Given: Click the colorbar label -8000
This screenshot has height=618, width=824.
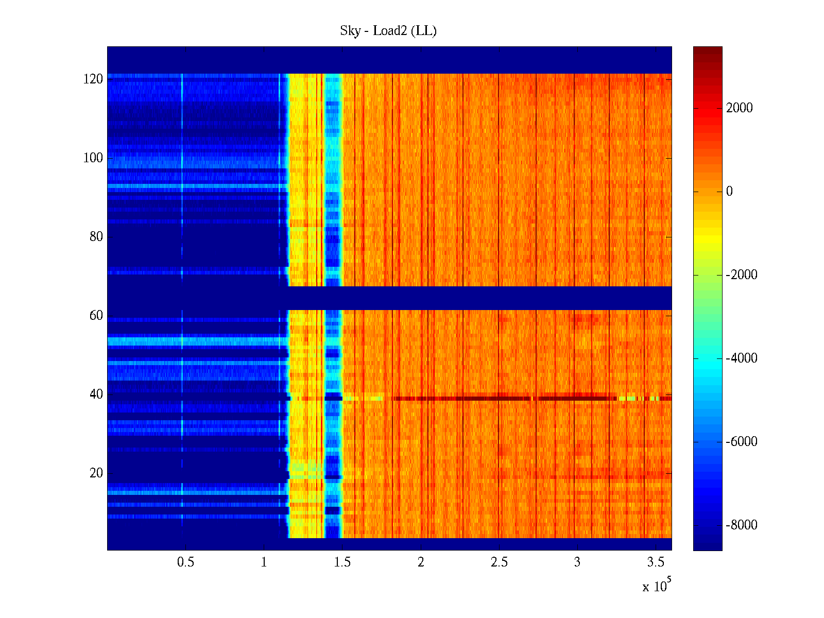Looking at the screenshot, I should 742,525.
